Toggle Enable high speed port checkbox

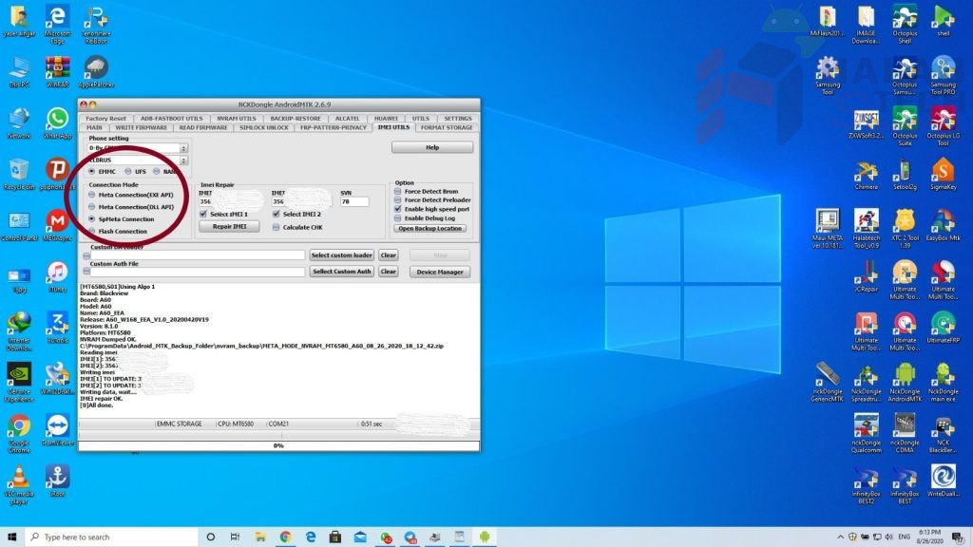[398, 209]
